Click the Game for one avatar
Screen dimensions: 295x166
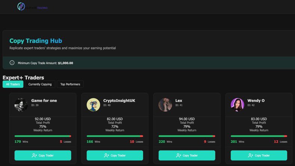(x=21, y=105)
